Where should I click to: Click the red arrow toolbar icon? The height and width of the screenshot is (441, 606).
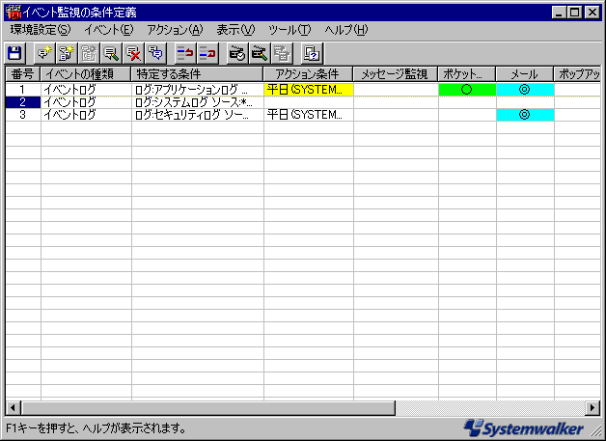[207, 53]
